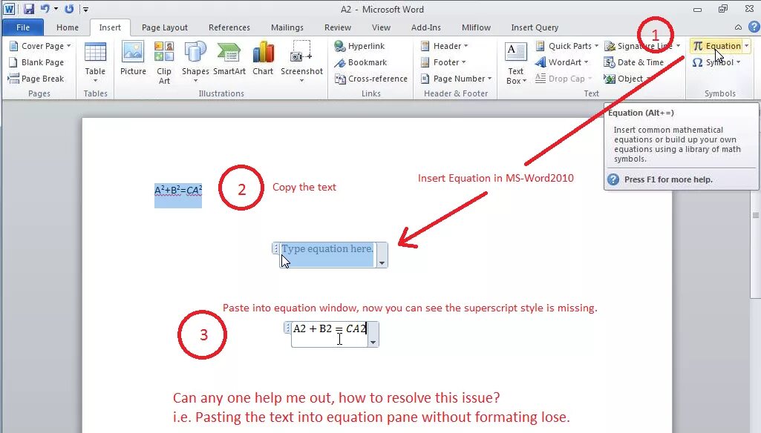Insert a SmartArt graphic
Image resolution: width=761 pixels, height=433 pixels.
229,59
